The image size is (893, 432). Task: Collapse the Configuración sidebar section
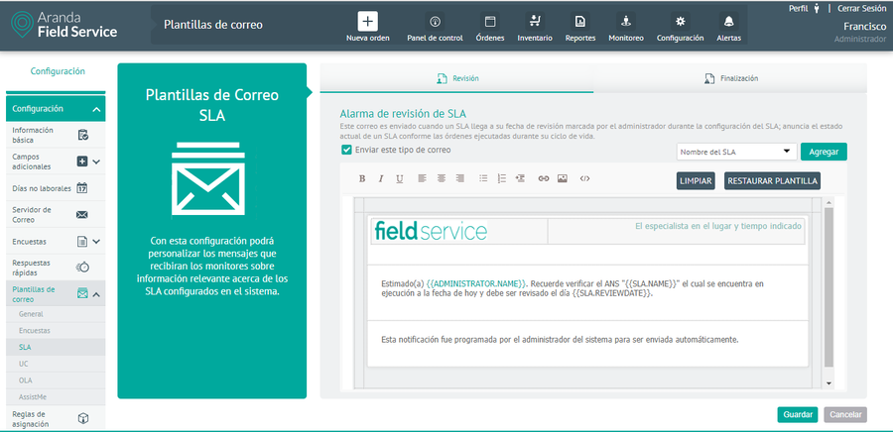tap(96, 109)
